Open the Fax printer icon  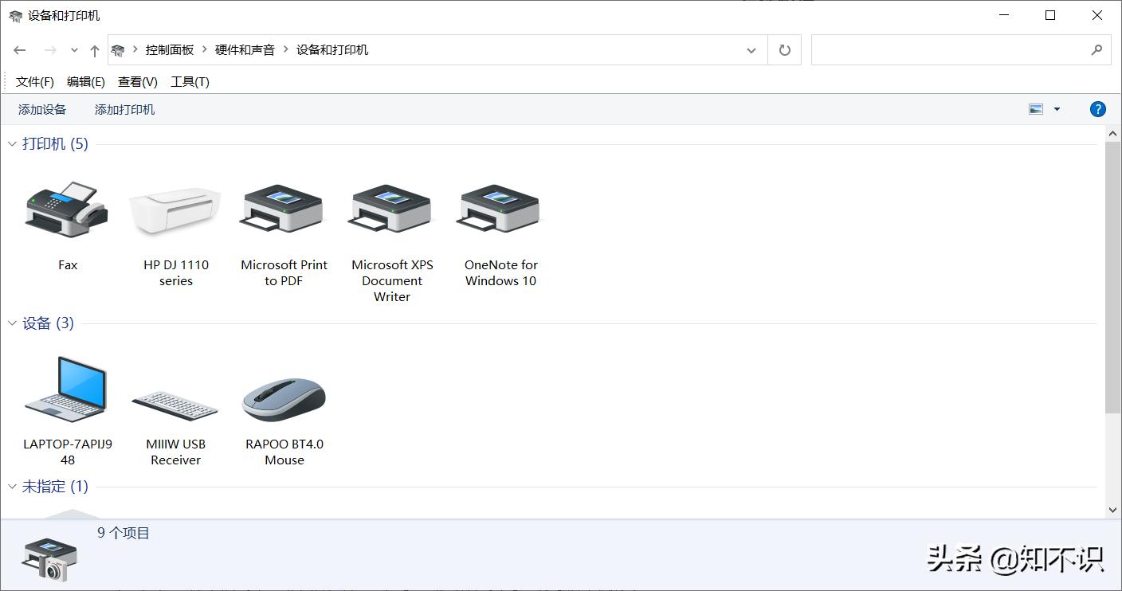67,211
